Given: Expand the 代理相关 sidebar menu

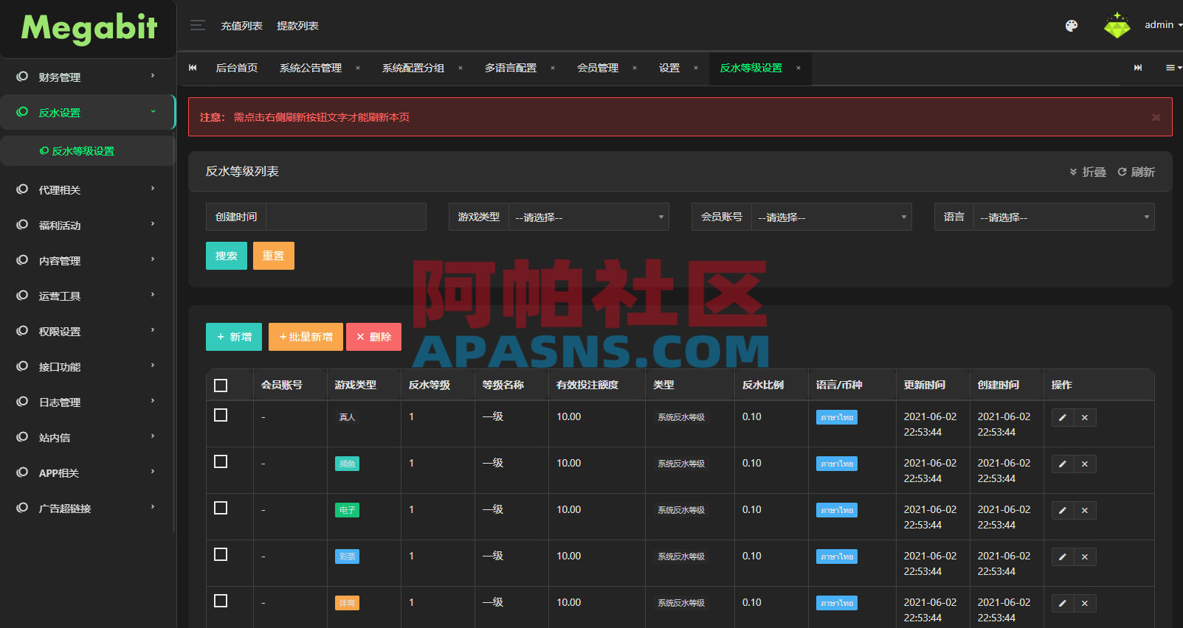Looking at the screenshot, I should (88, 189).
